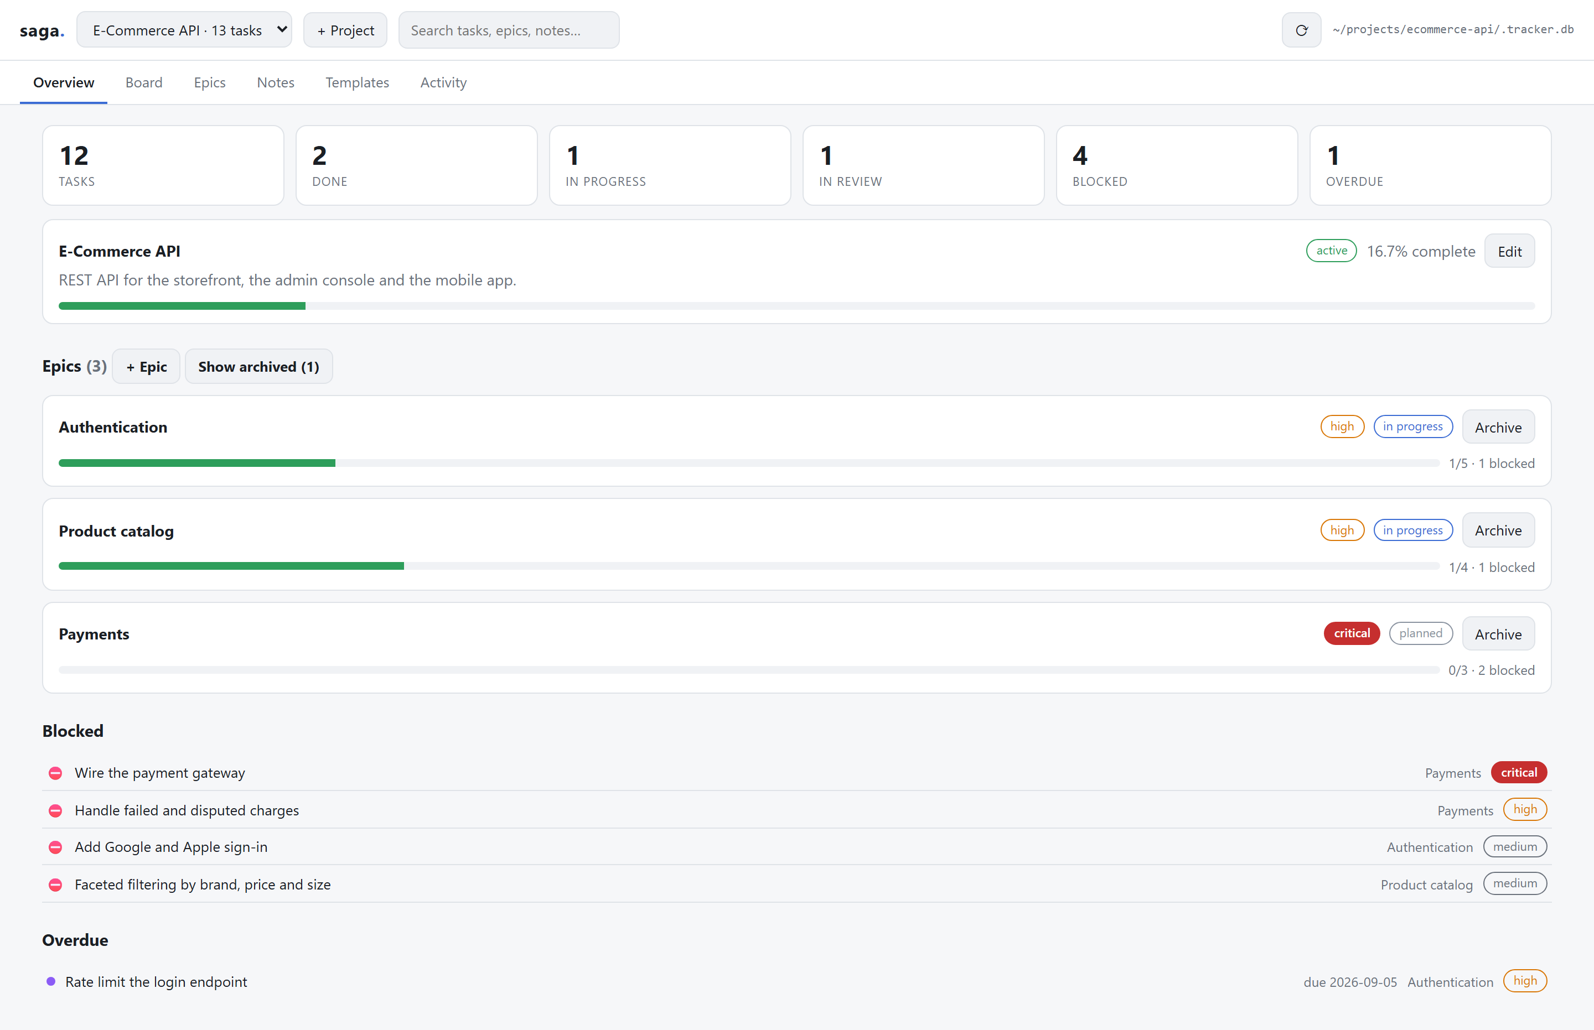Open the 12 Tasks stat card
Image resolution: width=1594 pixels, height=1030 pixels.
tap(163, 165)
